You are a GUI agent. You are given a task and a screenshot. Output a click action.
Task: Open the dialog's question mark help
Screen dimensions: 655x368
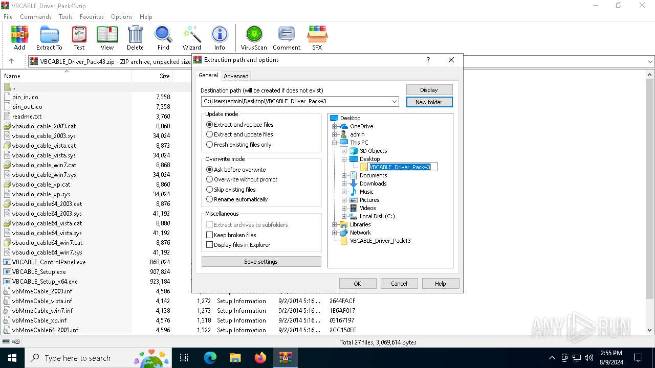[428, 60]
